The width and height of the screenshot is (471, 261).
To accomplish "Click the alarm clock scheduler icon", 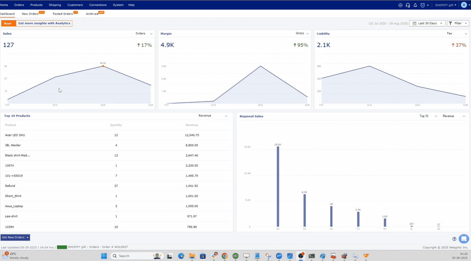I will (423, 5).
